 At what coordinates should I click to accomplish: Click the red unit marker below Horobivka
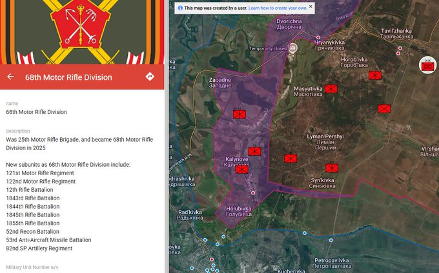coord(375,75)
